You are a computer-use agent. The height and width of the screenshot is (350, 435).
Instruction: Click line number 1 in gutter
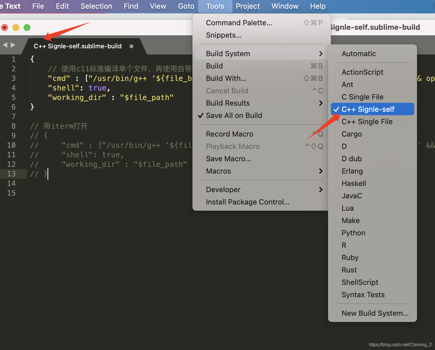click(14, 59)
